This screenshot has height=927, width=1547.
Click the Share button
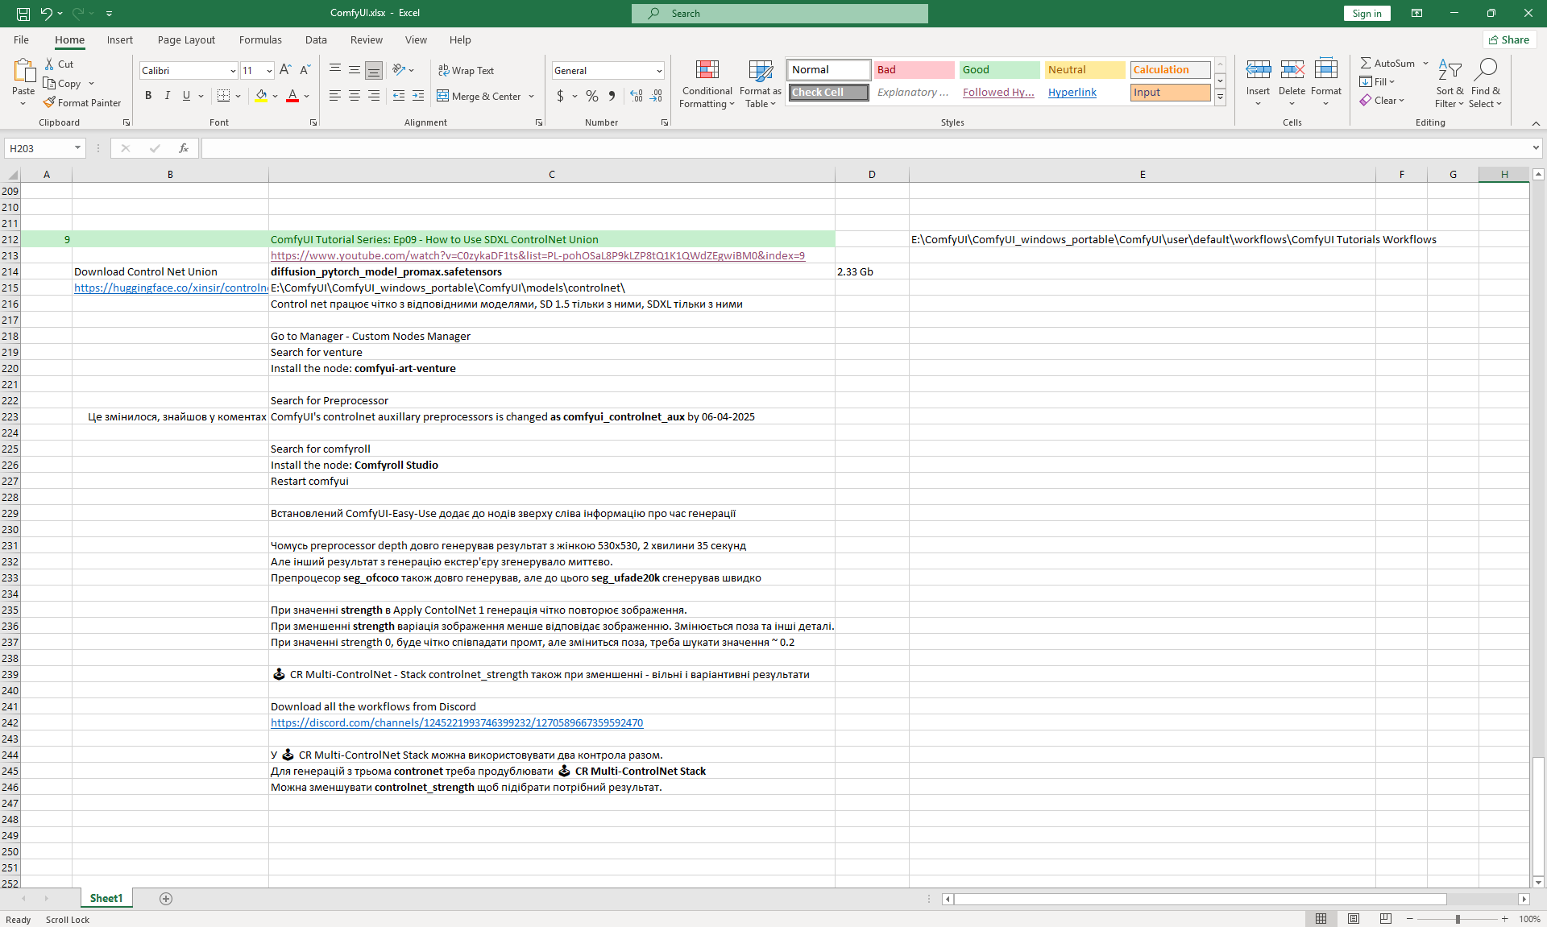(1508, 39)
